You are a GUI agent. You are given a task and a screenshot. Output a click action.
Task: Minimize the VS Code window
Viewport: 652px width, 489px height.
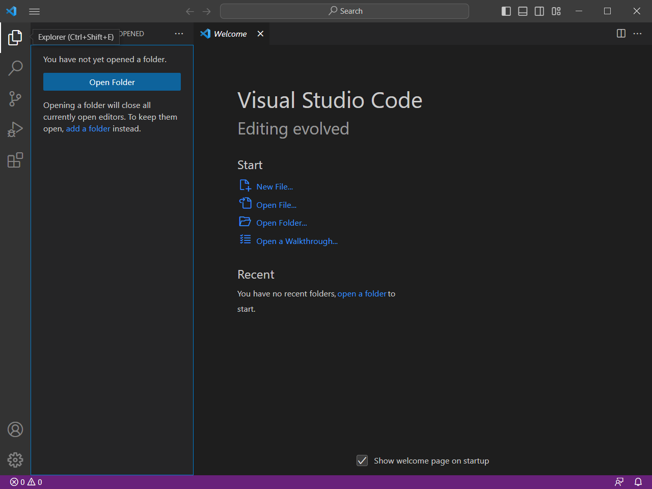pos(579,11)
